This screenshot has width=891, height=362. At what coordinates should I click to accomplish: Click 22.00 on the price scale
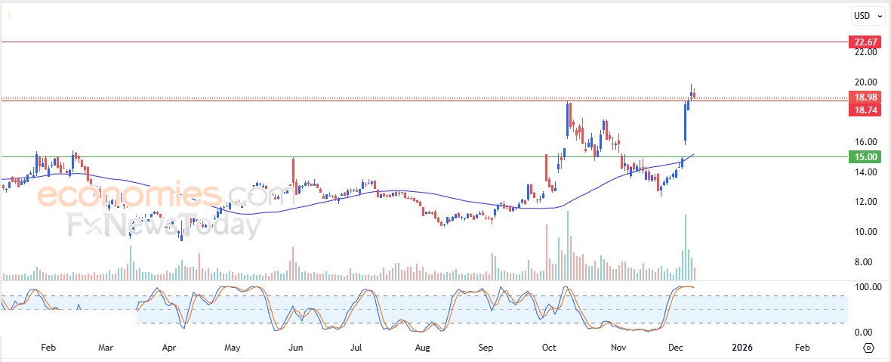point(866,51)
